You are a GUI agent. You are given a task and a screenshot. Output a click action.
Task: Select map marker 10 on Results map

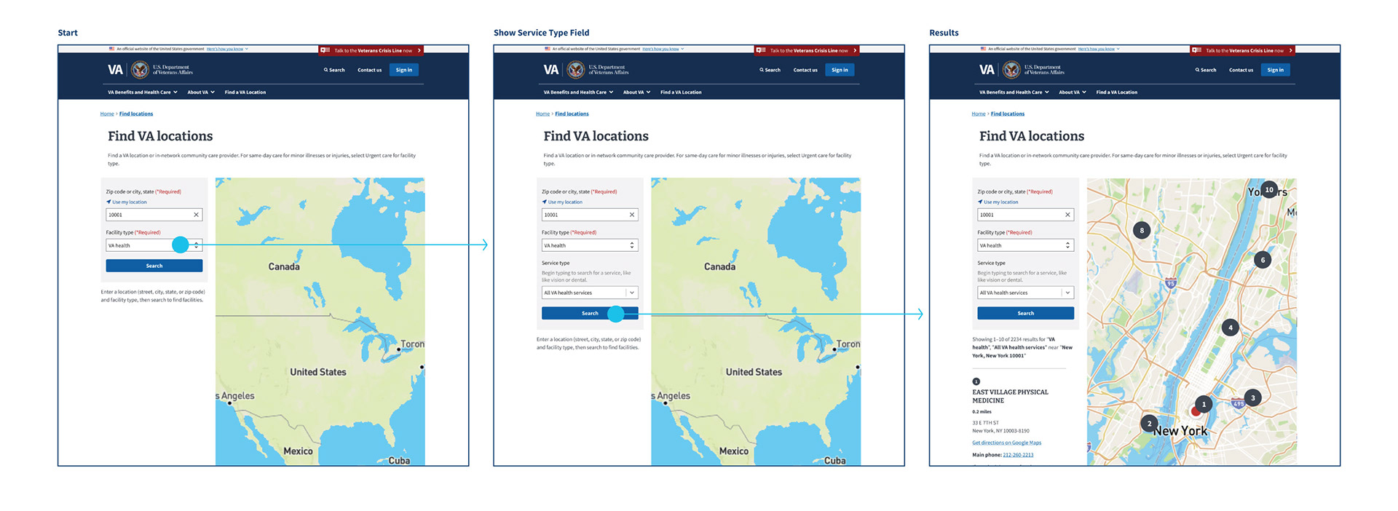1269,190
